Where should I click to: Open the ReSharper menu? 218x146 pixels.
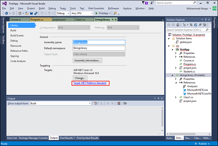point(113,8)
